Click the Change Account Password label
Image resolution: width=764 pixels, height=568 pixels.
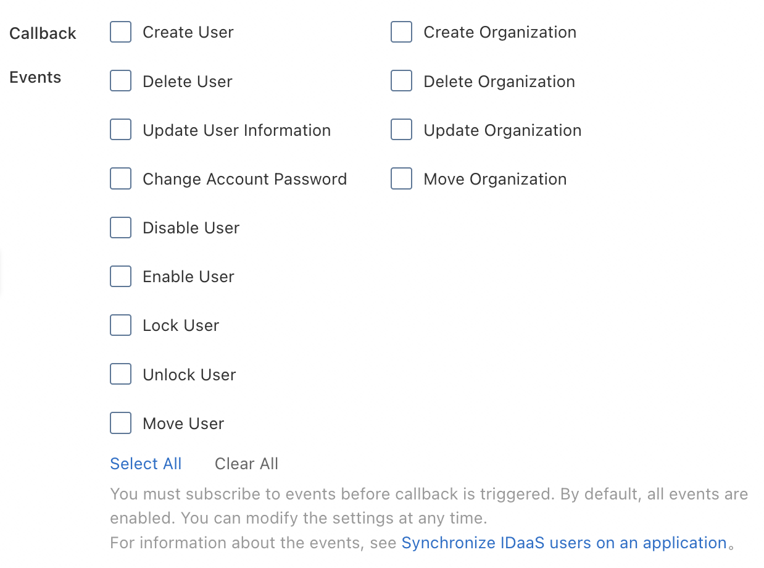point(244,179)
